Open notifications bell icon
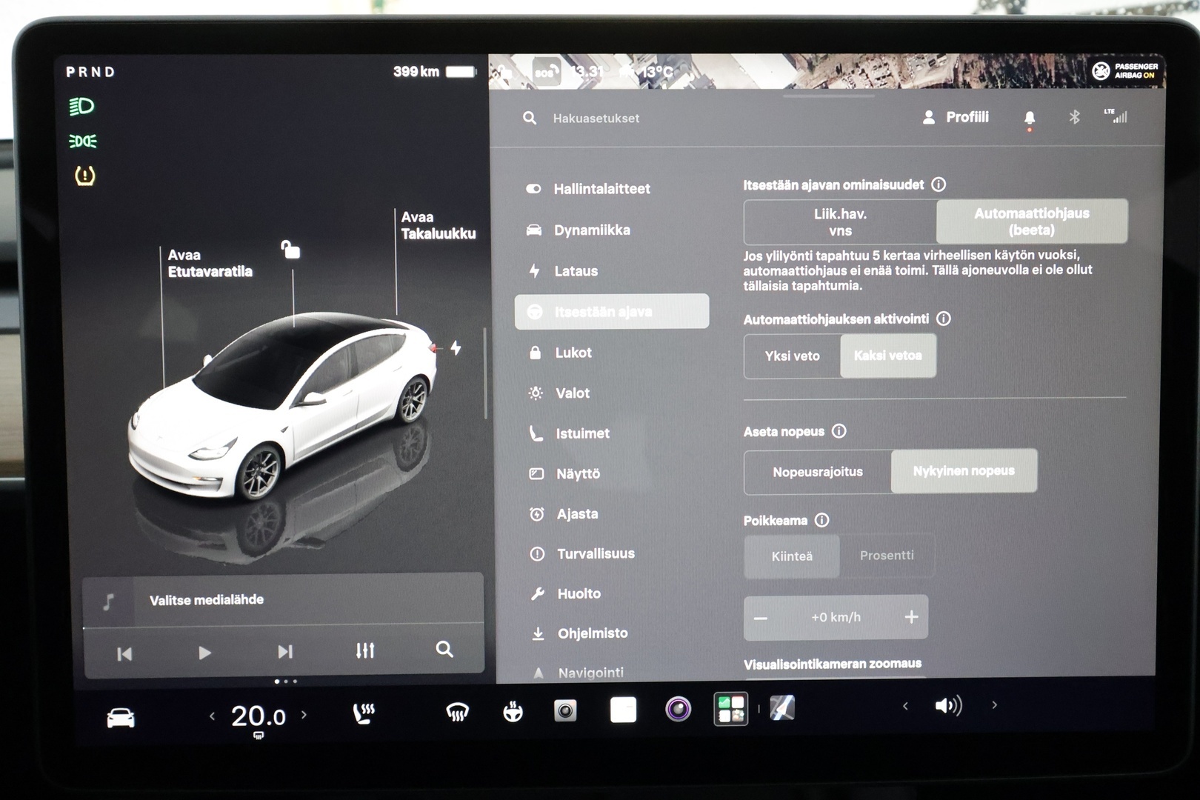Screen dimensions: 1200x800 (x=1030, y=117)
